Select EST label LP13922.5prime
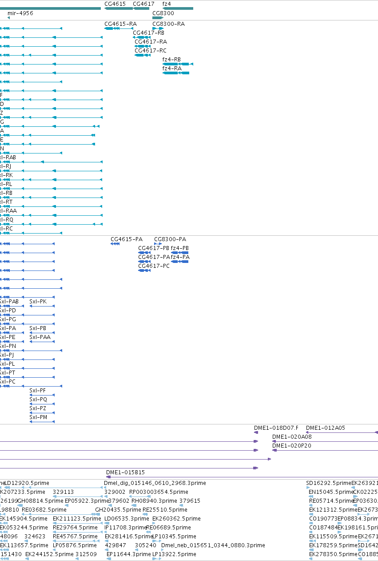Screen dimensions: 378x561 pyautogui.click(x=174, y=554)
